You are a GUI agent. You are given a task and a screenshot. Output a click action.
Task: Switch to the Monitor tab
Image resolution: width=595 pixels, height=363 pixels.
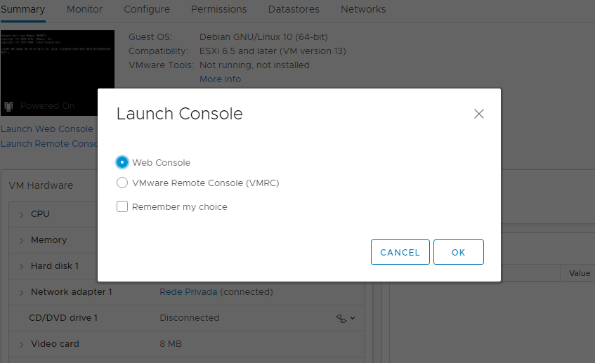click(84, 9)
